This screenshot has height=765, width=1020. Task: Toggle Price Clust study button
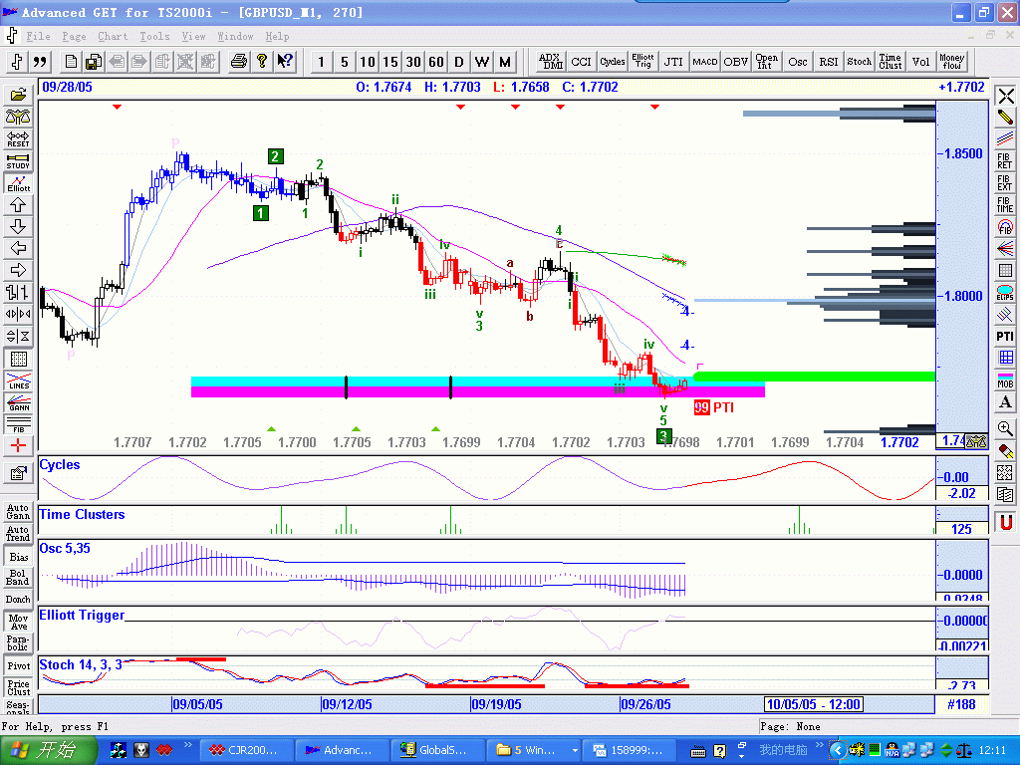pyautogui.click(x=18, y=687)
